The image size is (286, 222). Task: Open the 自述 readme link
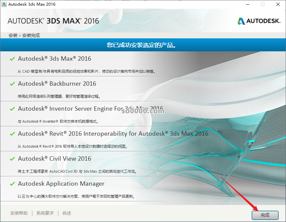pos(67,213)
